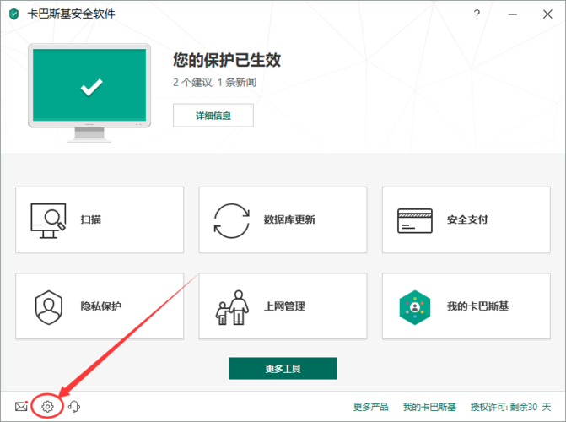
Task: Click the safe payment card icon
Action: click(x=415, y=220)
